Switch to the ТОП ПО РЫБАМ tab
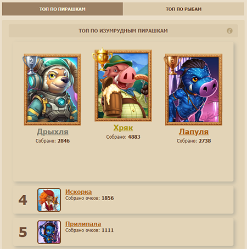 (x=184, y=9)
